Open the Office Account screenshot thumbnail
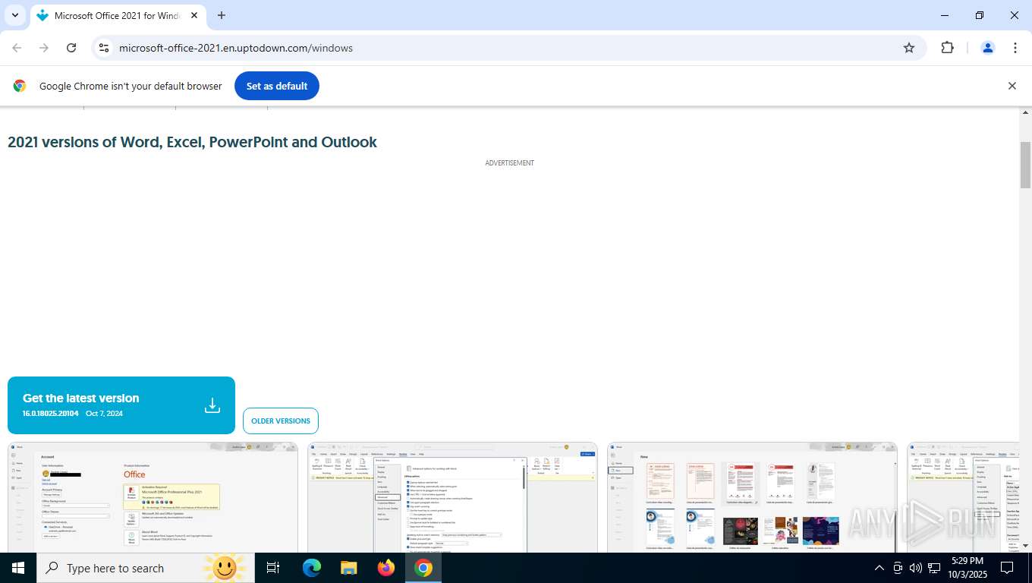1032x583 pixels. (153, 497)
